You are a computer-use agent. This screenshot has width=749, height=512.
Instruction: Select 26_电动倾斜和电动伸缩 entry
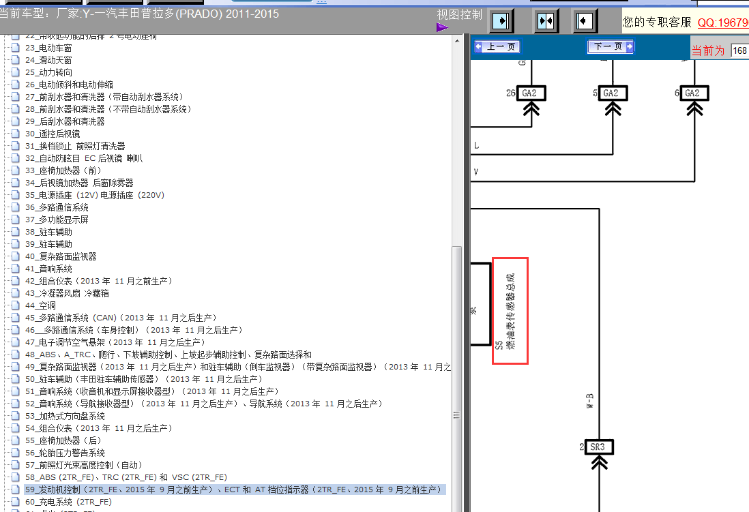[70, 85]
